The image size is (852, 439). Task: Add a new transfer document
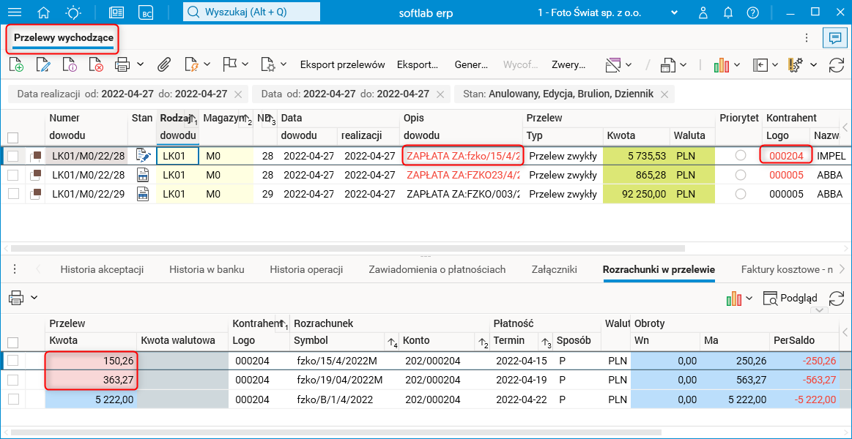click(16, 65)
